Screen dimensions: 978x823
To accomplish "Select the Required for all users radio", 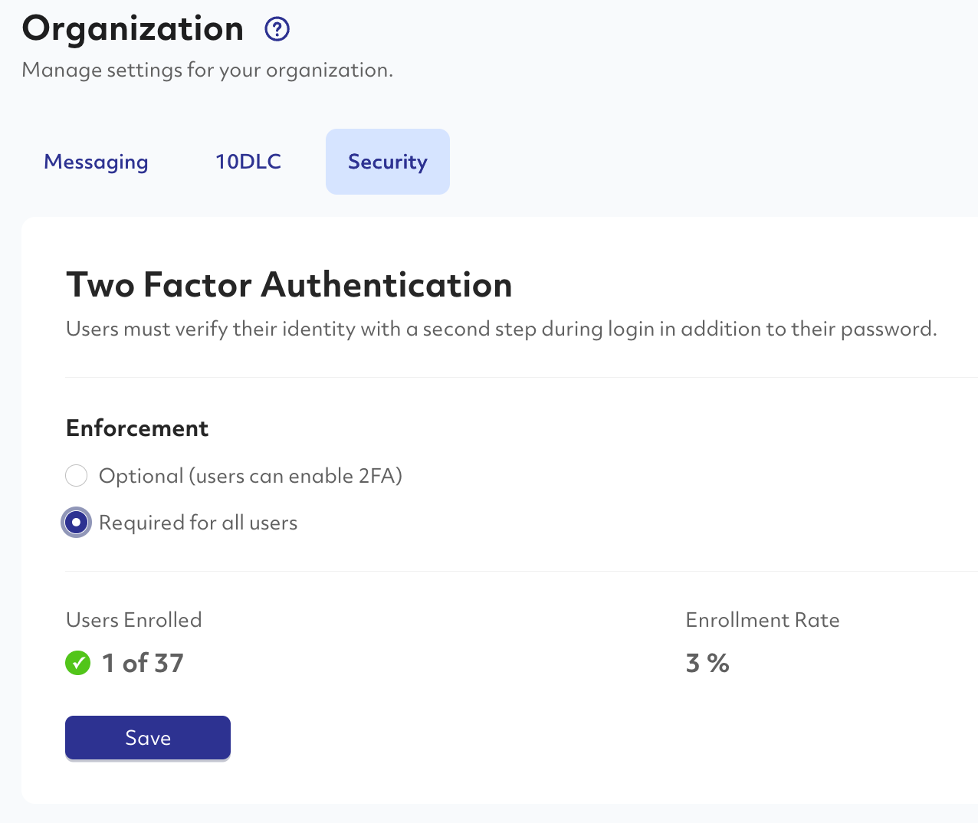I will (77, 523).
